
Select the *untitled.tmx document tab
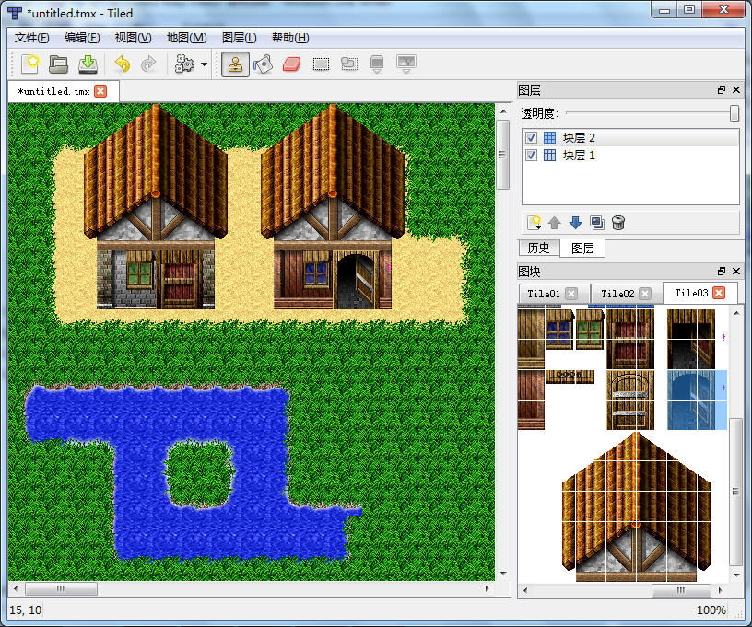point(53,91)
